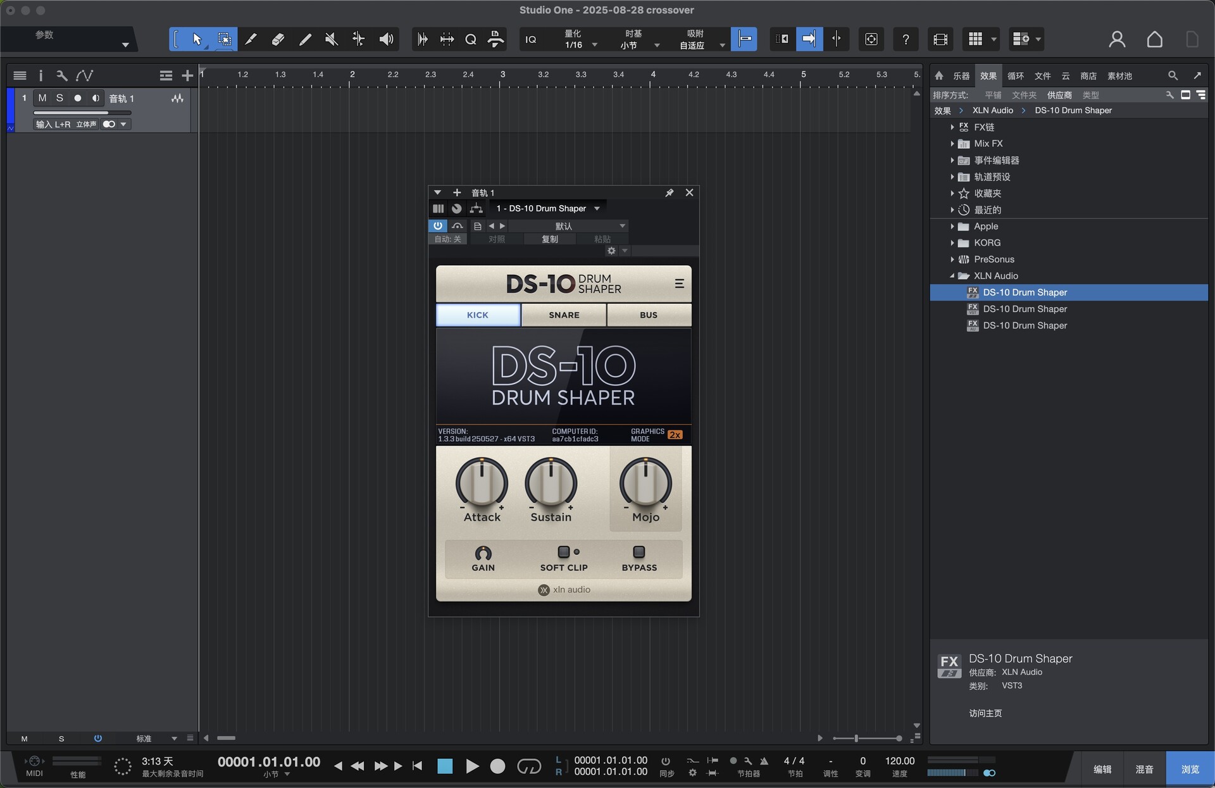Pin the plugin window

tap(669, 192)
